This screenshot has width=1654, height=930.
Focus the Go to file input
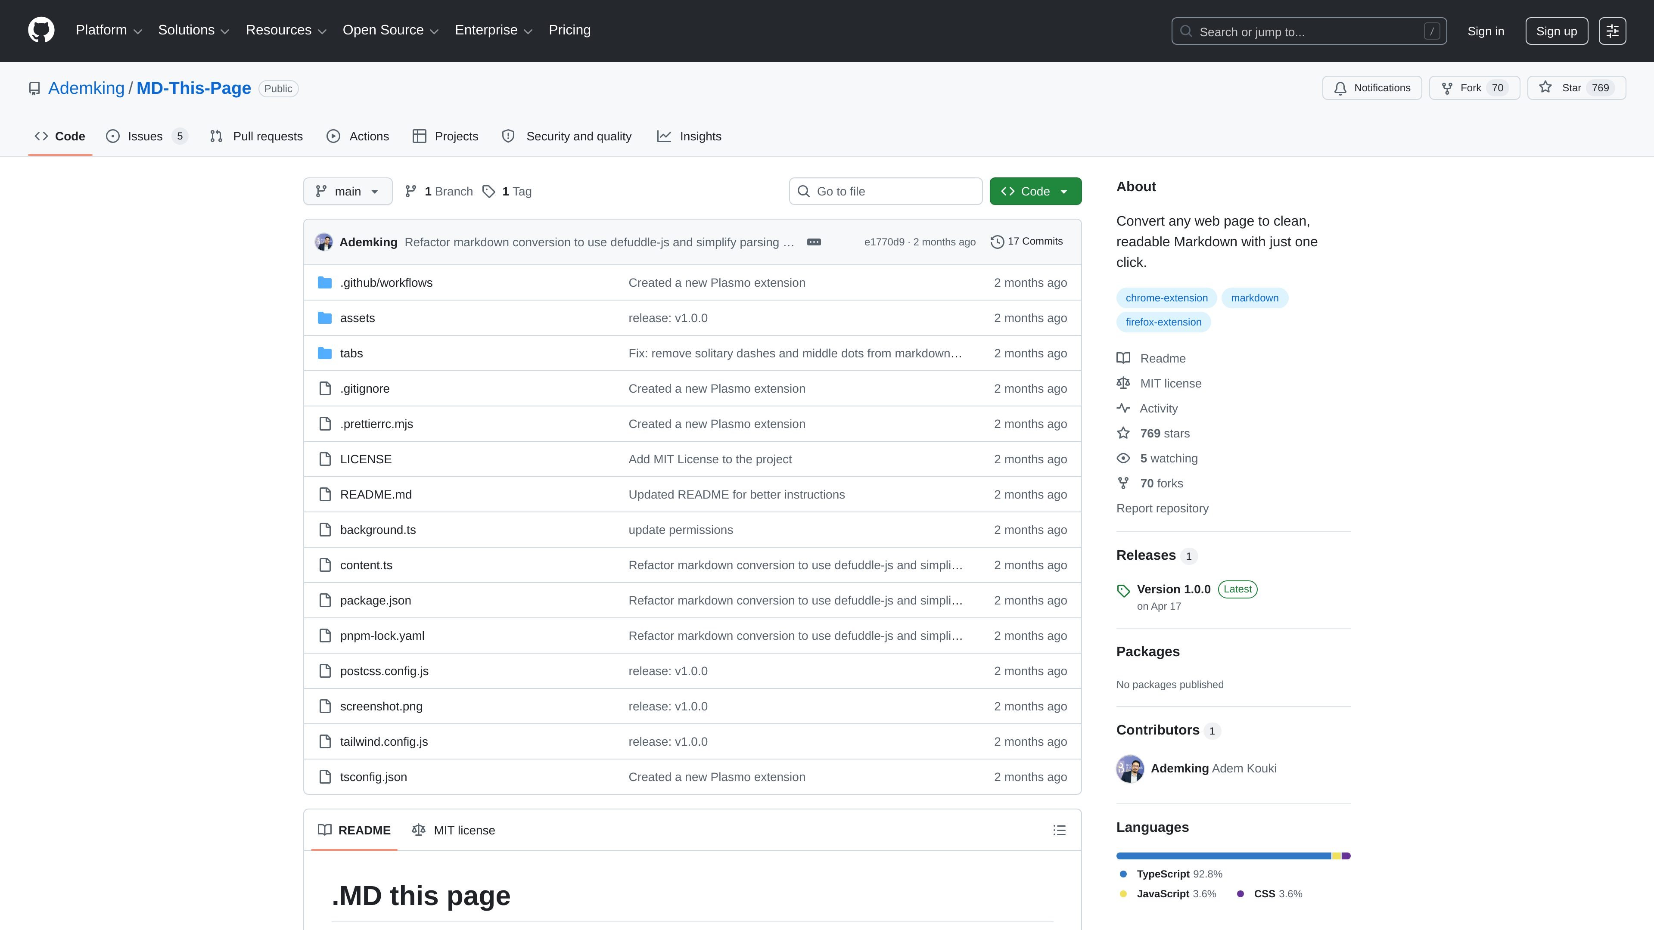click(886, 191)
